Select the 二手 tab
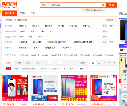This screenshot has width=127, height=106. (x=33, y=13)
